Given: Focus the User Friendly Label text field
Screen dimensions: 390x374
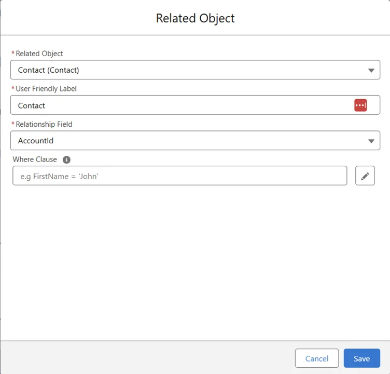Looking at the screenshot, I should point(182,105).
